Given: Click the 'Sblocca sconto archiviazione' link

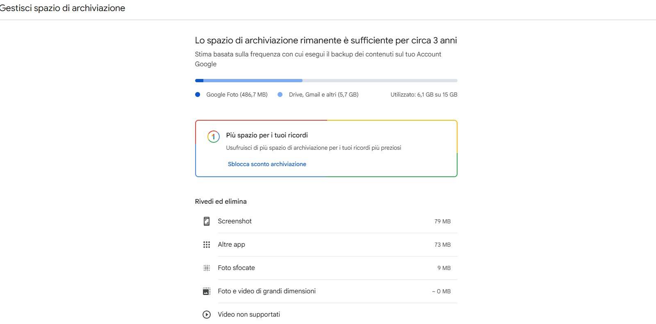Looking at the screenshot, I should point(267,164).
